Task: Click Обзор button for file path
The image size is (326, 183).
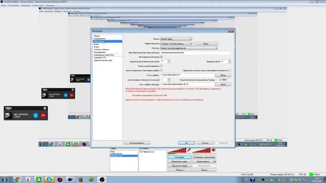Action: coord(223,75)
